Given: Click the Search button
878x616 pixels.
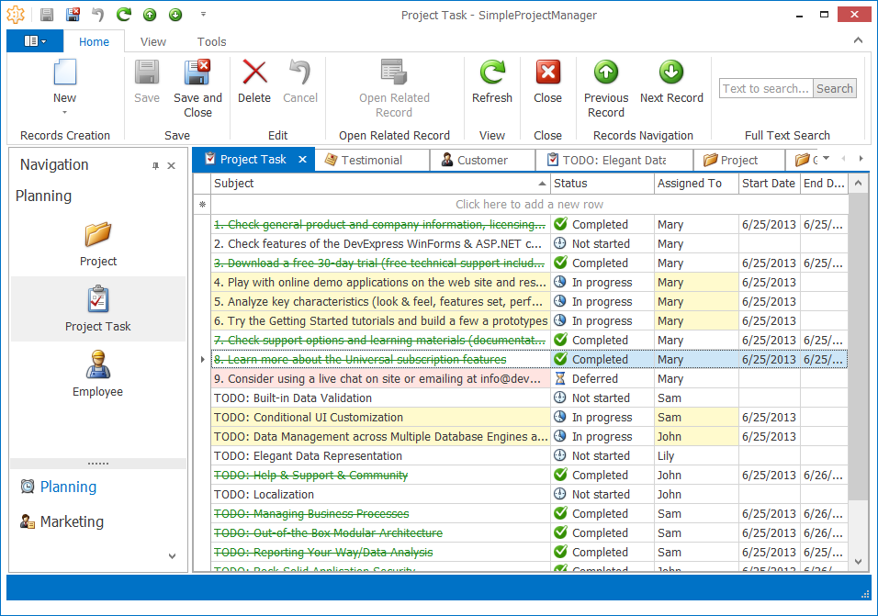Looking at the screenshot, I should 834,88.
